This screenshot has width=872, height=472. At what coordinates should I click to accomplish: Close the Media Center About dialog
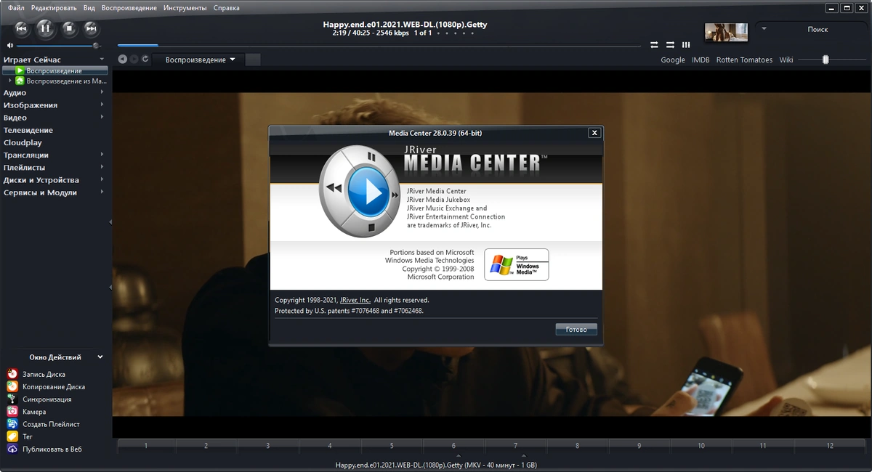coord(594,133)
